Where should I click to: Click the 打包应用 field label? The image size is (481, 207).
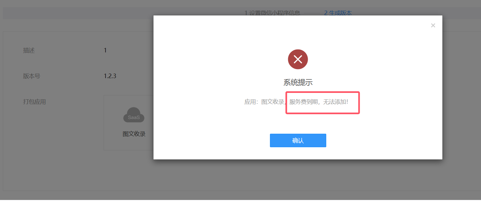coord(34,102)
